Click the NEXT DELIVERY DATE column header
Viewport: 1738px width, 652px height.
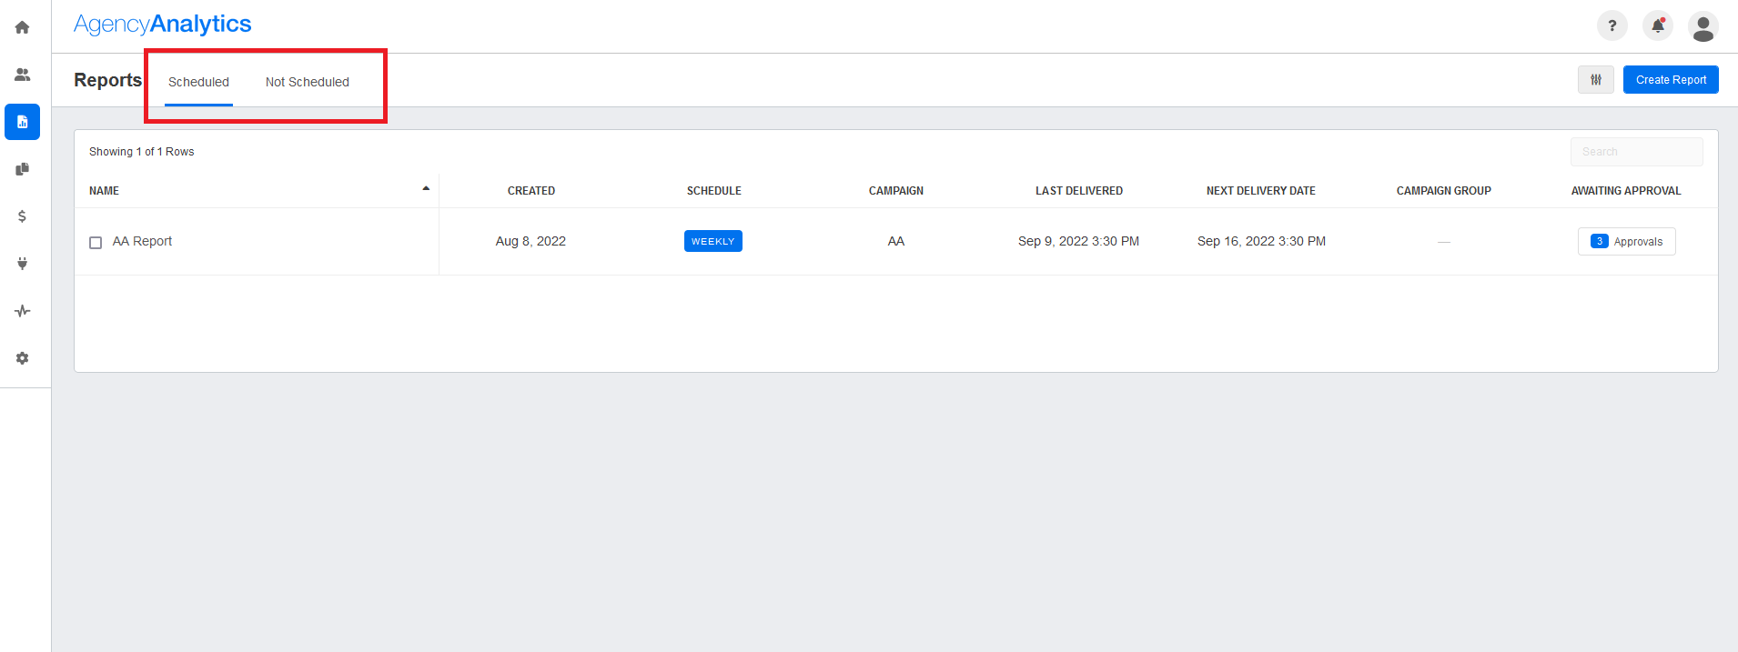pos(1261,191)
